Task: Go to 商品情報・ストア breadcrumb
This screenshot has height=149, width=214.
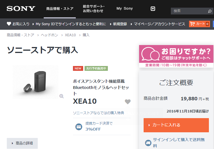Action: click(x=20, y=35)
